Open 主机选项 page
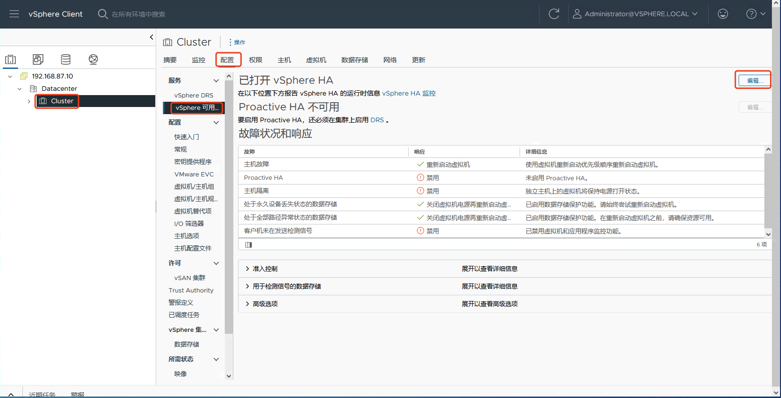Screen dimensions: 781x398 point(187,236)
